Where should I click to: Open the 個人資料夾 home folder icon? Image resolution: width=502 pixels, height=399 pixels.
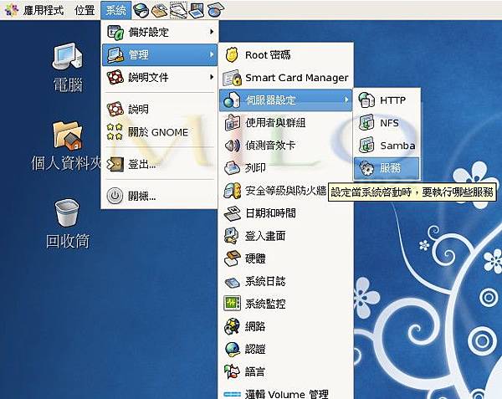pos(66,146)
